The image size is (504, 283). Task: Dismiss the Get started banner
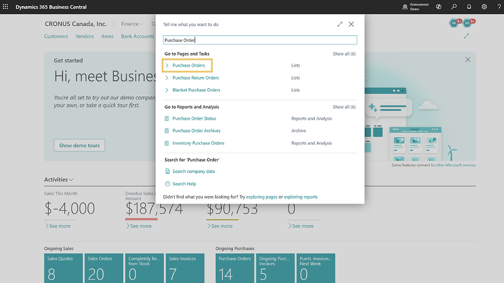(467, 59)
